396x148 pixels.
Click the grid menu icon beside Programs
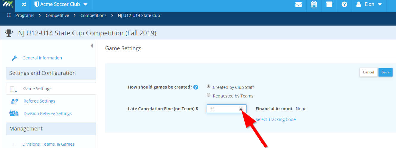[9, 15]
